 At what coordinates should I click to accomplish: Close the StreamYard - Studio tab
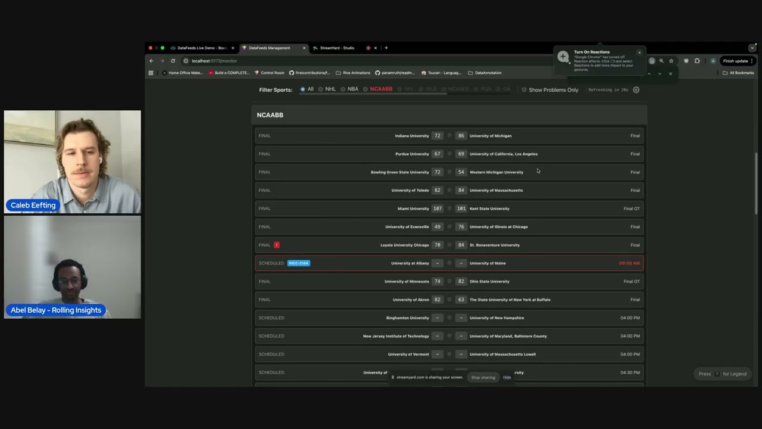tap(375, 48)
